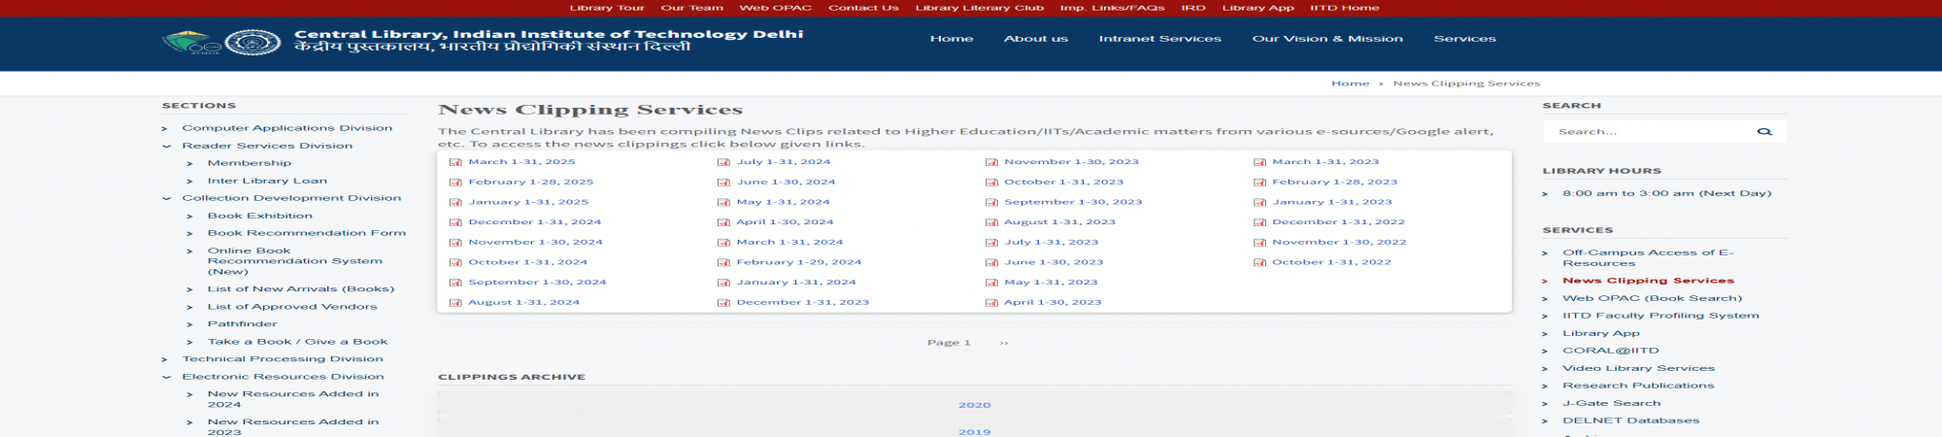Click PDF icon beside December 1-31, 2024
1942x437 pixels.
[x=455, y=222]
